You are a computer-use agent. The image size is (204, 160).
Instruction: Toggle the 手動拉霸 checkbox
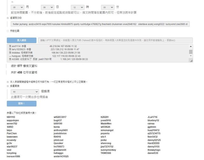(x=8, y=31)
